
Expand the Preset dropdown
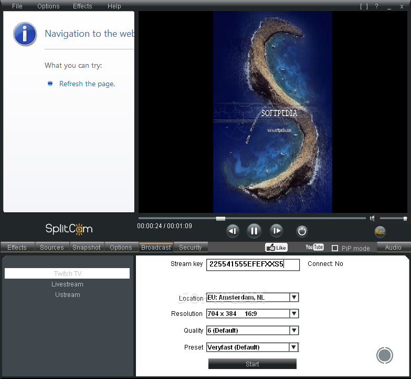click(293, 347)
